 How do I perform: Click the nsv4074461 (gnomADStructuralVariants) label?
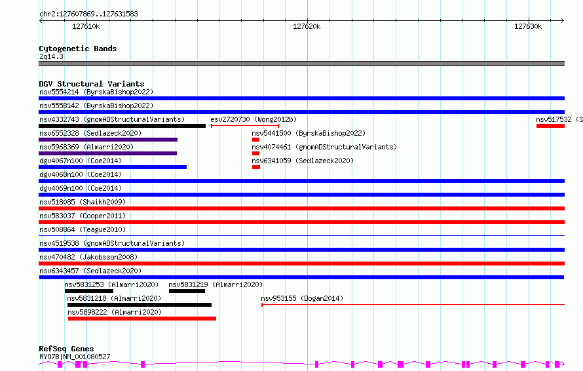tap(324, 147)
